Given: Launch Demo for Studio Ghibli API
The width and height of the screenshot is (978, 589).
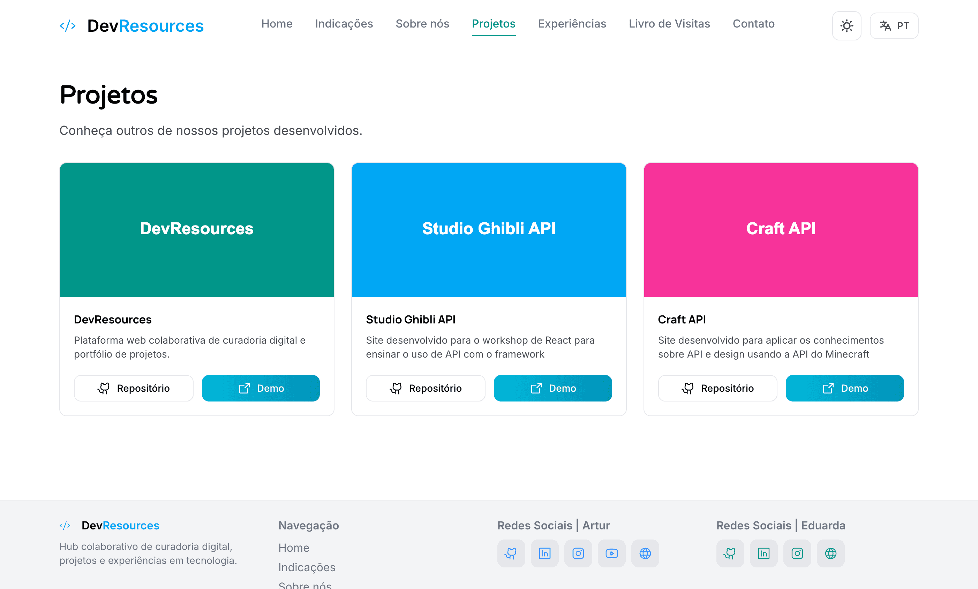Looking at the screenshot, I should [552, 388].
